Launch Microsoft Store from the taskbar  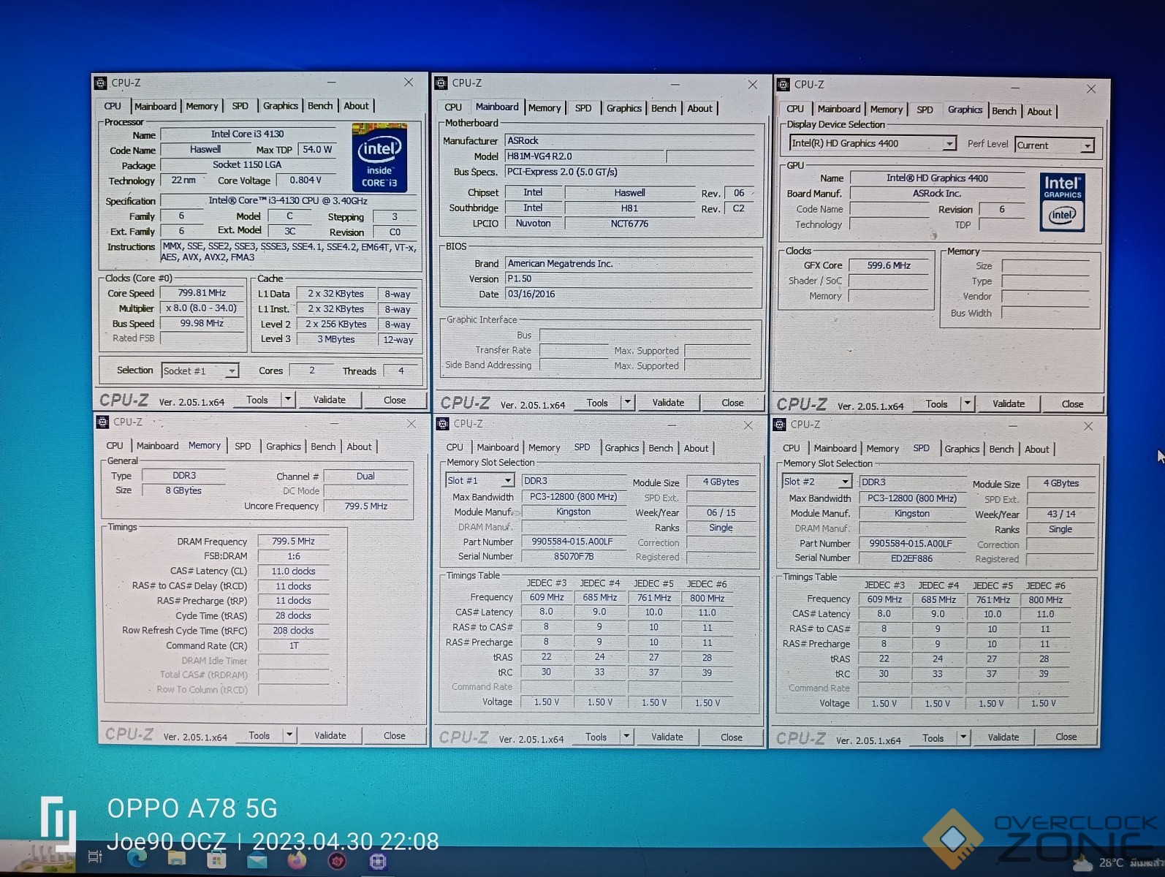coord(216,860)
